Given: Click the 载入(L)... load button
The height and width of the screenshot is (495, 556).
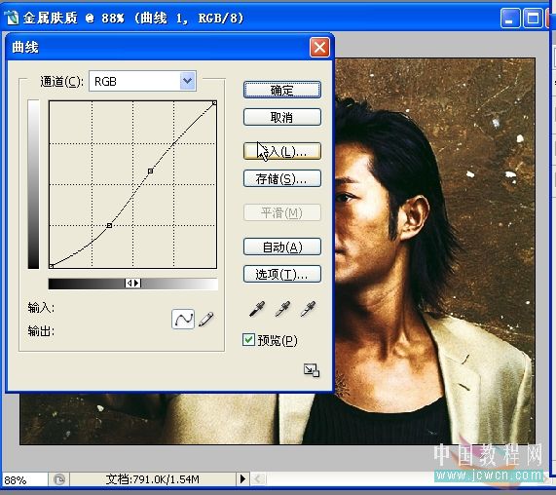Looking at the screenshot, I should (282, 151).
